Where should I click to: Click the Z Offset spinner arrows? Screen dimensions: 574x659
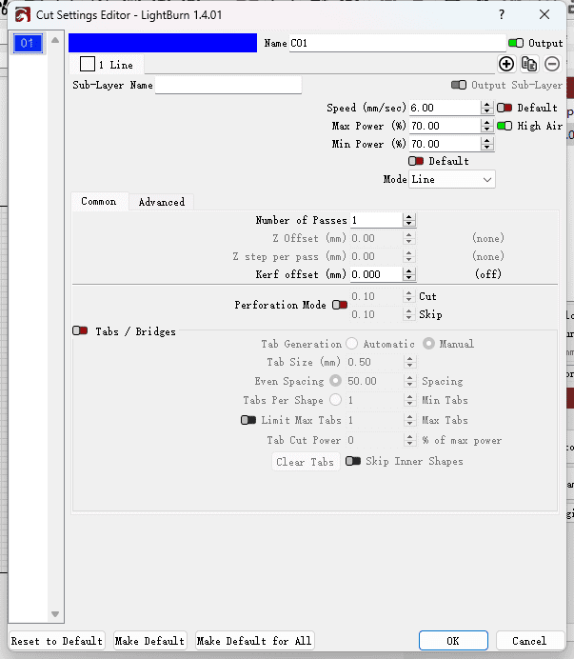click(x=409, y=238)
